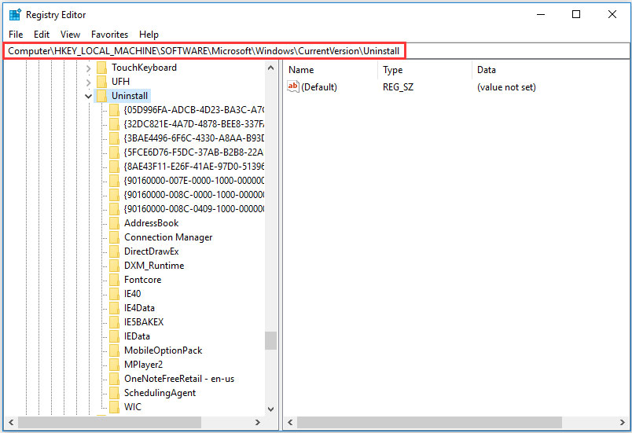Viewport: 632px width, 433px height.
Task: Click folder icon of {5FCE6D76-F5DC key
Action: point(115,152)
